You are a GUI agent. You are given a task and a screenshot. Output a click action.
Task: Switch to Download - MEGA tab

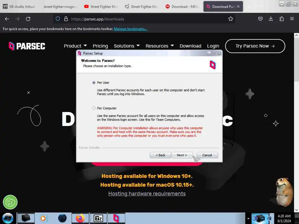[x=182, y=6]
